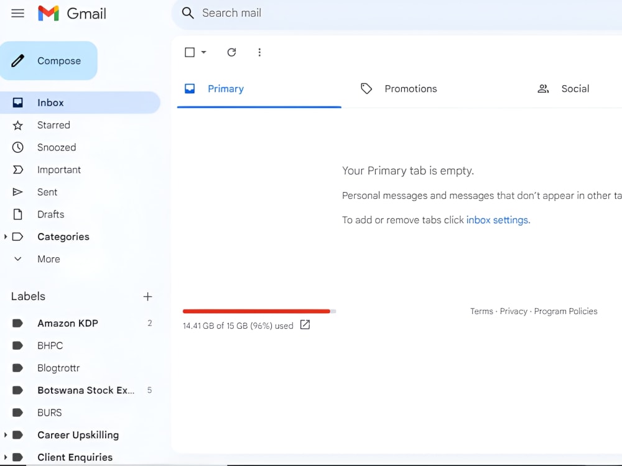The width and height of the screenshot is (622, 466).
Task: Click the search magnifying glass icon
Action: (x=187, y=12)
